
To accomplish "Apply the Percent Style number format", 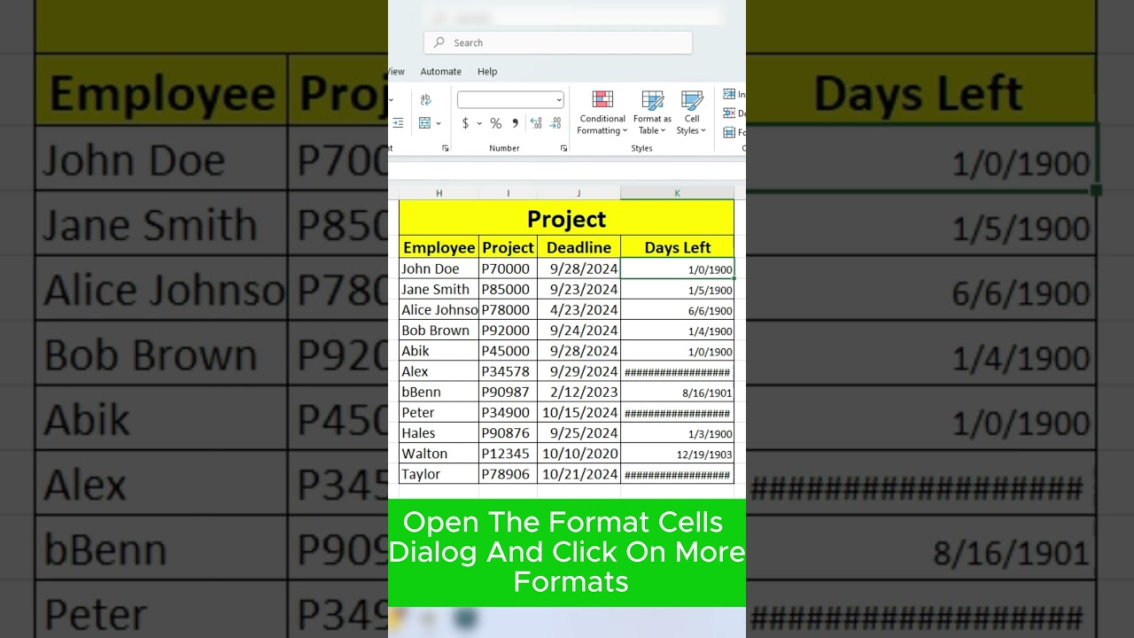I will (496, 123).
